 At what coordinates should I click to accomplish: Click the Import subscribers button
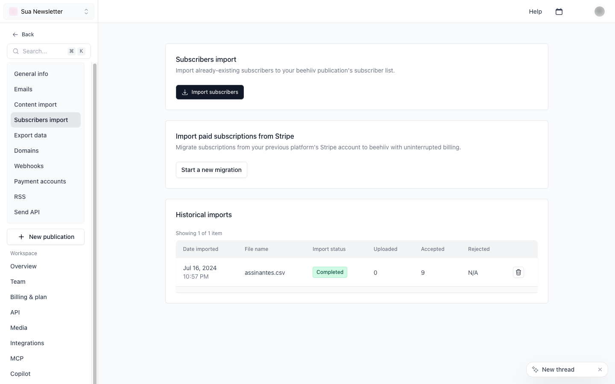click(x=210, y=92)
